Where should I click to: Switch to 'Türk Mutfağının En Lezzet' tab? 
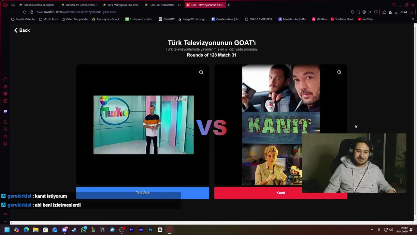121,5
